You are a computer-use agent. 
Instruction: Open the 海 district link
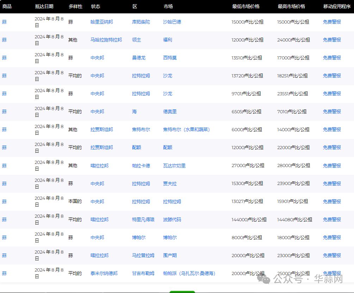point(134,112)
